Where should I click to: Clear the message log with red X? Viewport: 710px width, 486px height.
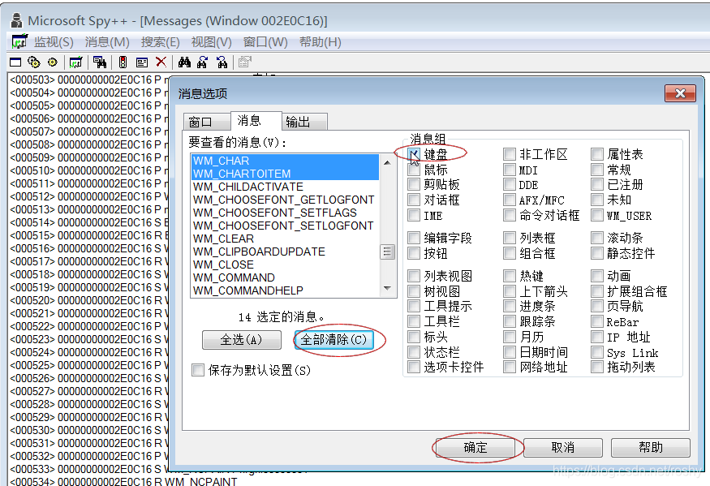[161, 62]
